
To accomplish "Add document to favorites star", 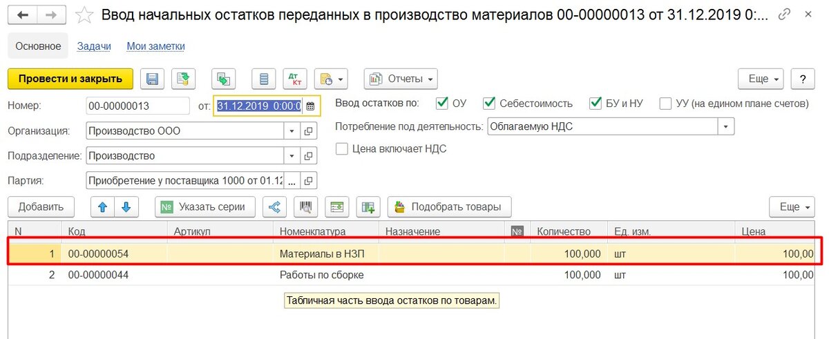I will pos(84,14).
